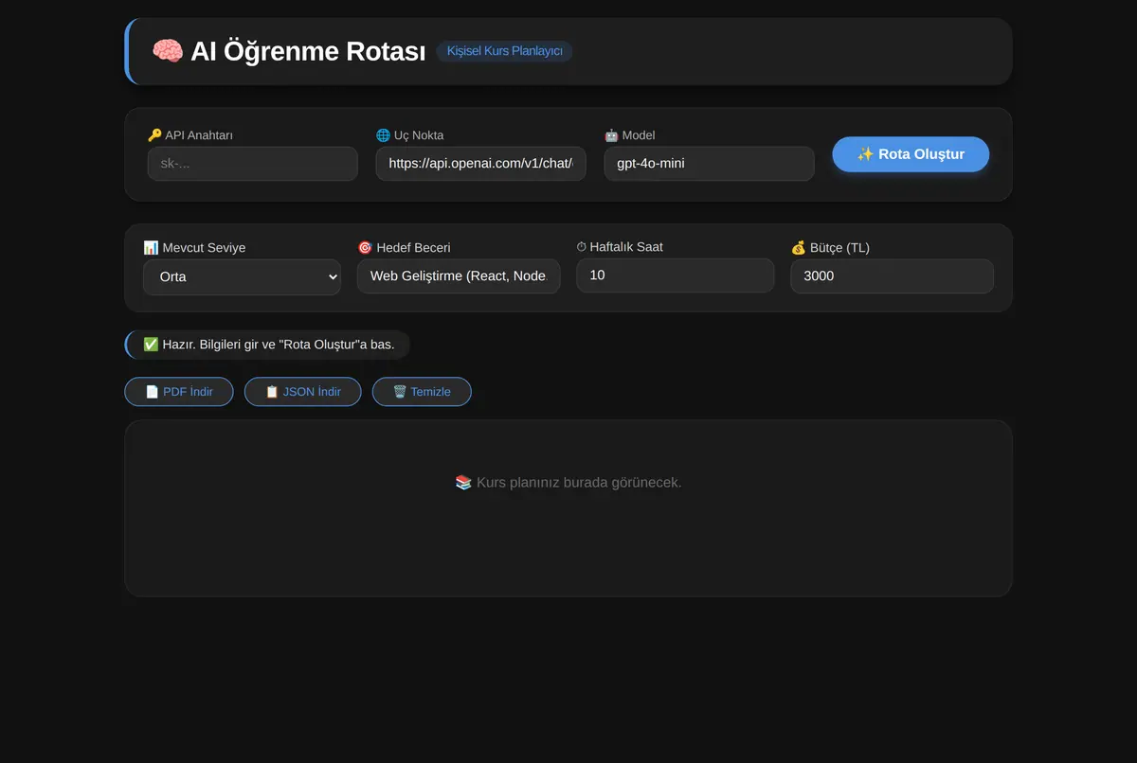Screen dimensions: 1137x763
Task: Click the money bag icon beside Bütçe
Action: tap(799, 248)
